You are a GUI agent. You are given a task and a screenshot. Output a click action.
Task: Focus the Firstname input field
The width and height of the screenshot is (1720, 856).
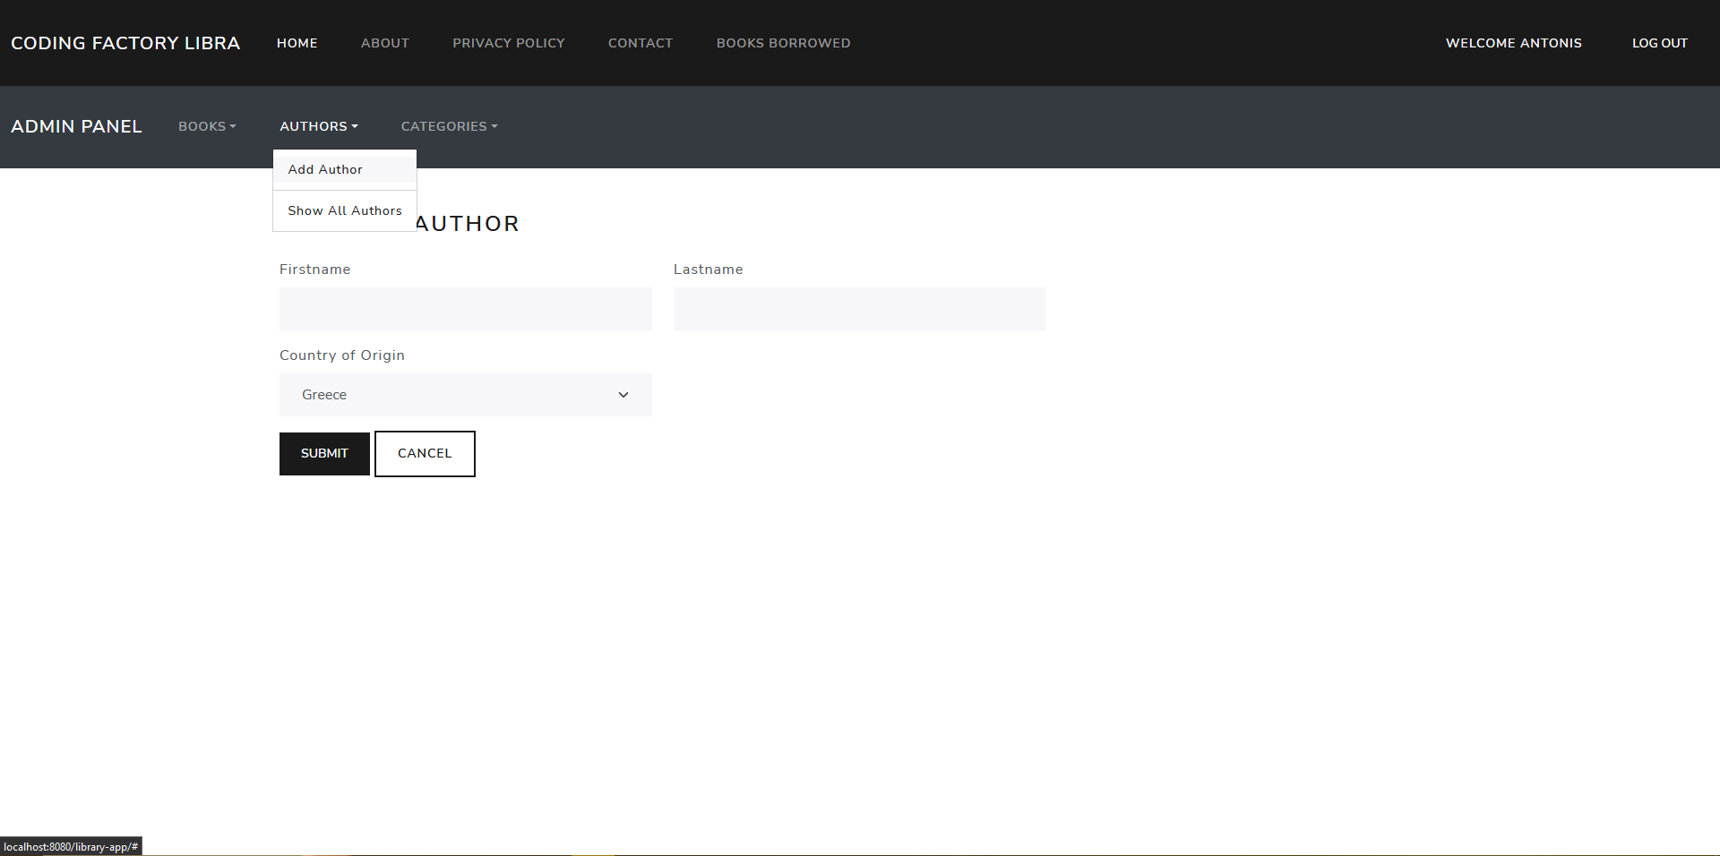pyautogui.click(x=465, y=309)
